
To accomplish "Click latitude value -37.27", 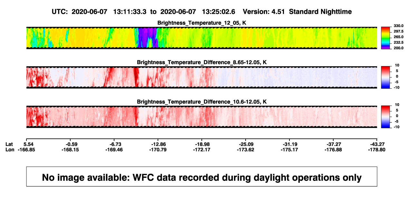I will tap(333, 144).
